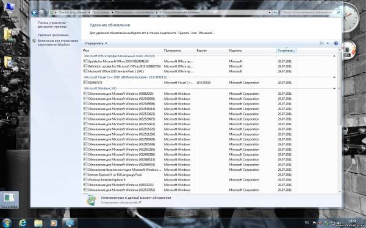Click the icon beside IE 9 ru-RU Language Pack
This screenshot has width=366, height=228.
(x=85, y=174)
